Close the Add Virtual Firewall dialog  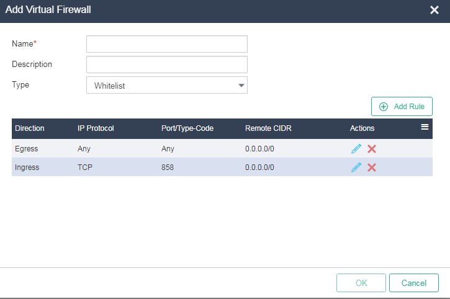(434, 10)
